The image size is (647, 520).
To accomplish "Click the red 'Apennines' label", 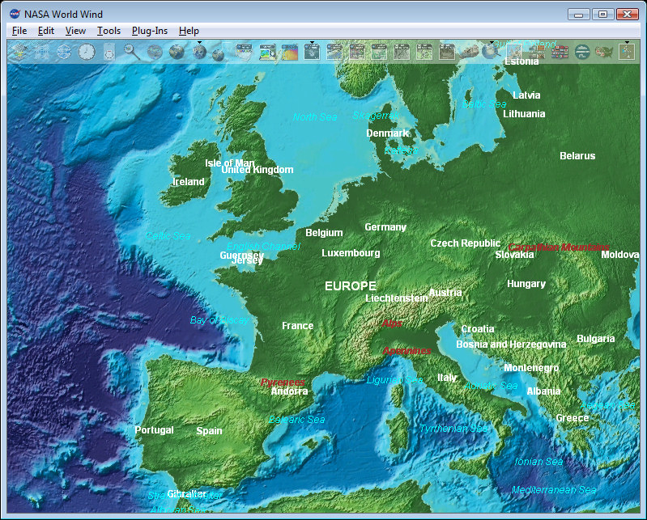I will [x=407, y=351].
